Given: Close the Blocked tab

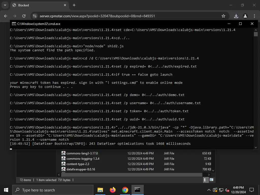Looking at the screenshot, I should pyautogui.click(x=65, y=5).
